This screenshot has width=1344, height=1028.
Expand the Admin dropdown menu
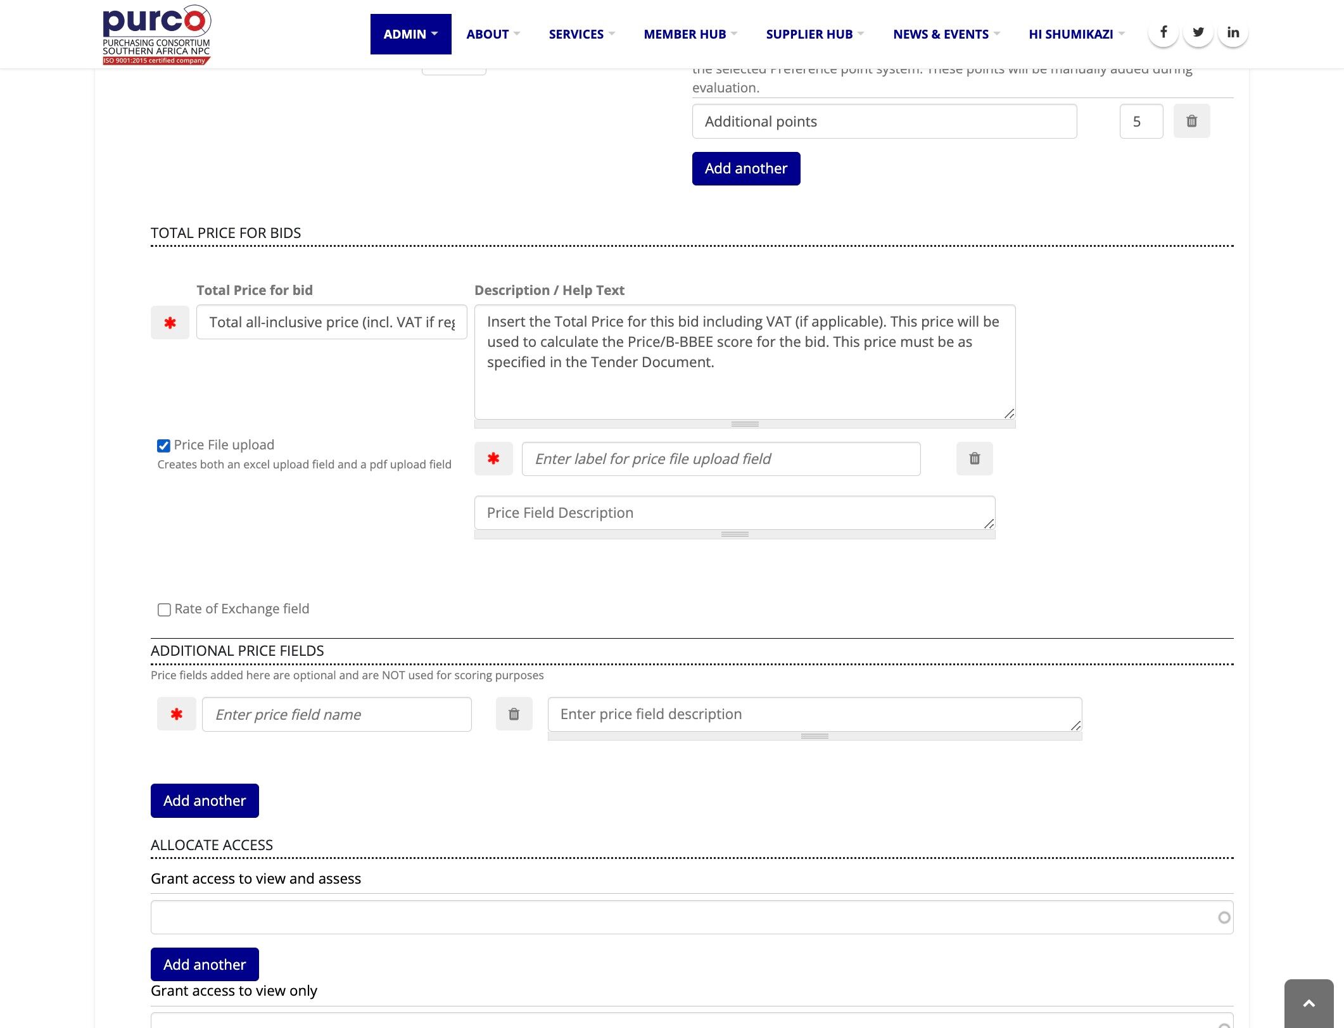pyautogui.click(x=410, y=34)
